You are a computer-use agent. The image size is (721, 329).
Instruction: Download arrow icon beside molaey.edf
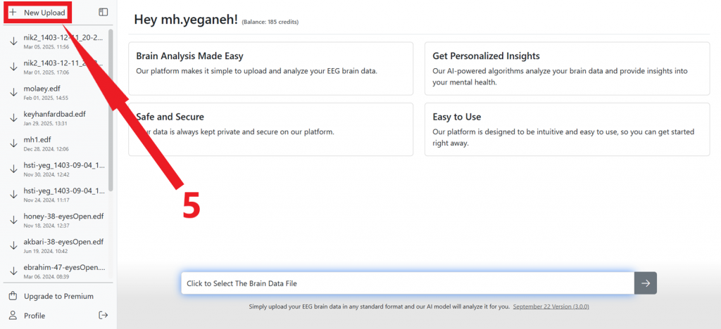(x=13, y=93)
